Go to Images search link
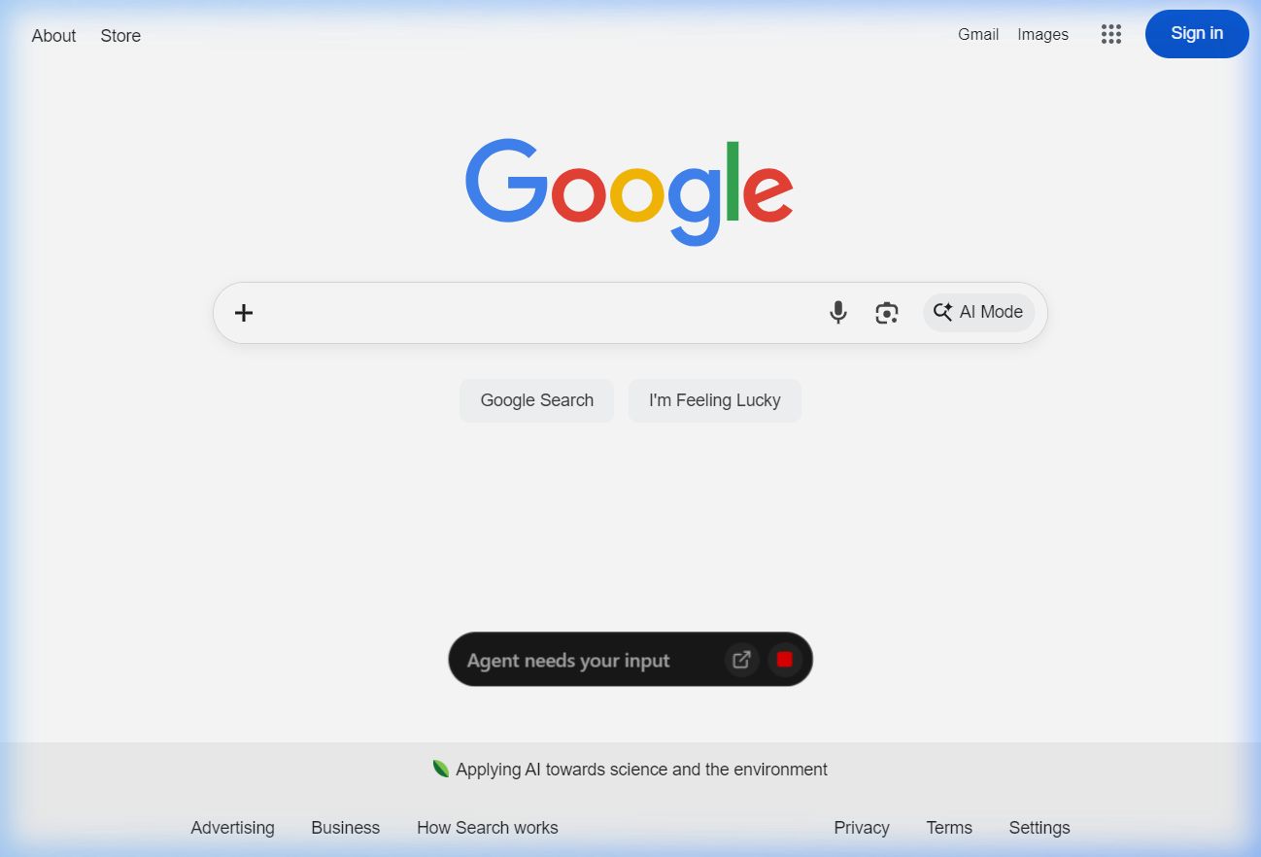1261x857 pixels. point(1042,34)
